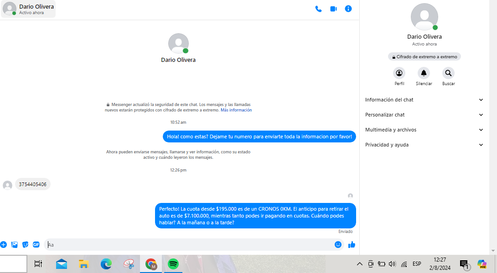Select the 3754405406 message bubble
Viewport: 497px width, 273px height.
tap(33, 184)
